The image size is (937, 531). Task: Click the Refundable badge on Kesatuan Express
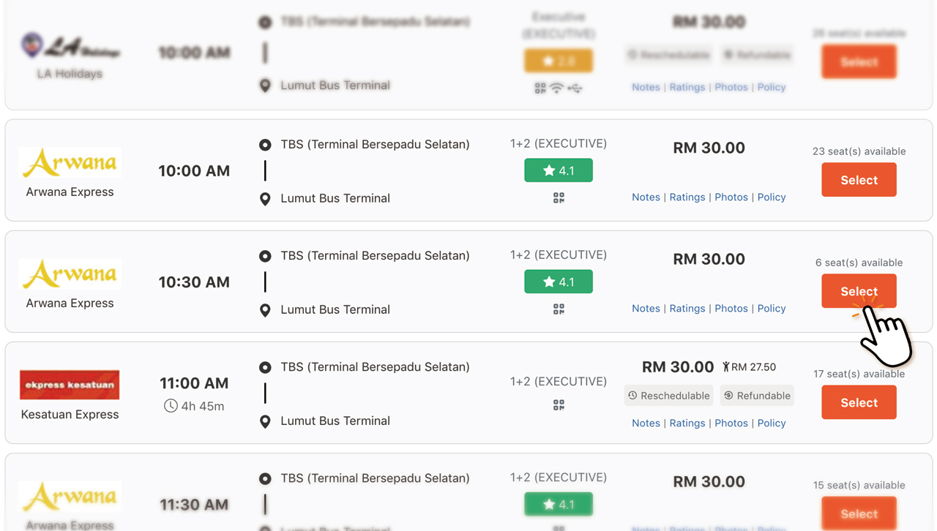pyautogui.click(x=757, y=396)
